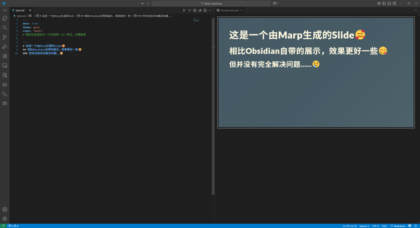Viewport: 420px width, 228px height.
Task: Open the Source Control view
Action: [5, 37]
